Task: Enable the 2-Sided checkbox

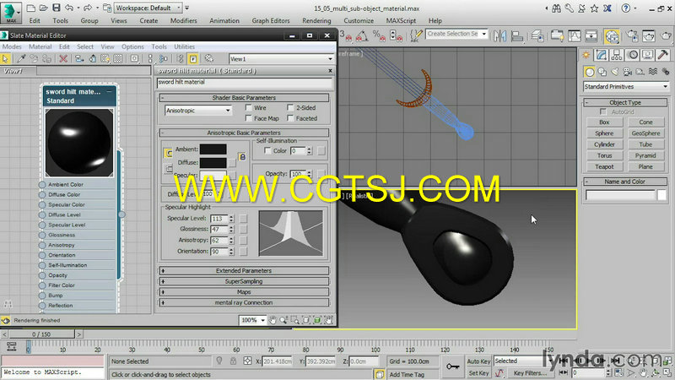Action: point(290,107)
